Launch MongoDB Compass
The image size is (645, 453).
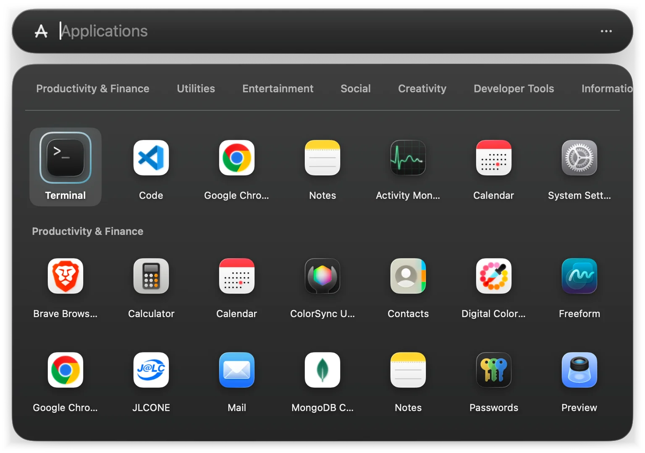coord(322,370)
